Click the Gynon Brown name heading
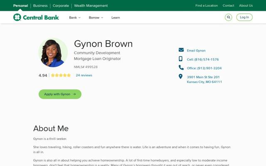This screenshot has width=266, height=166. [x=103, y=44]
